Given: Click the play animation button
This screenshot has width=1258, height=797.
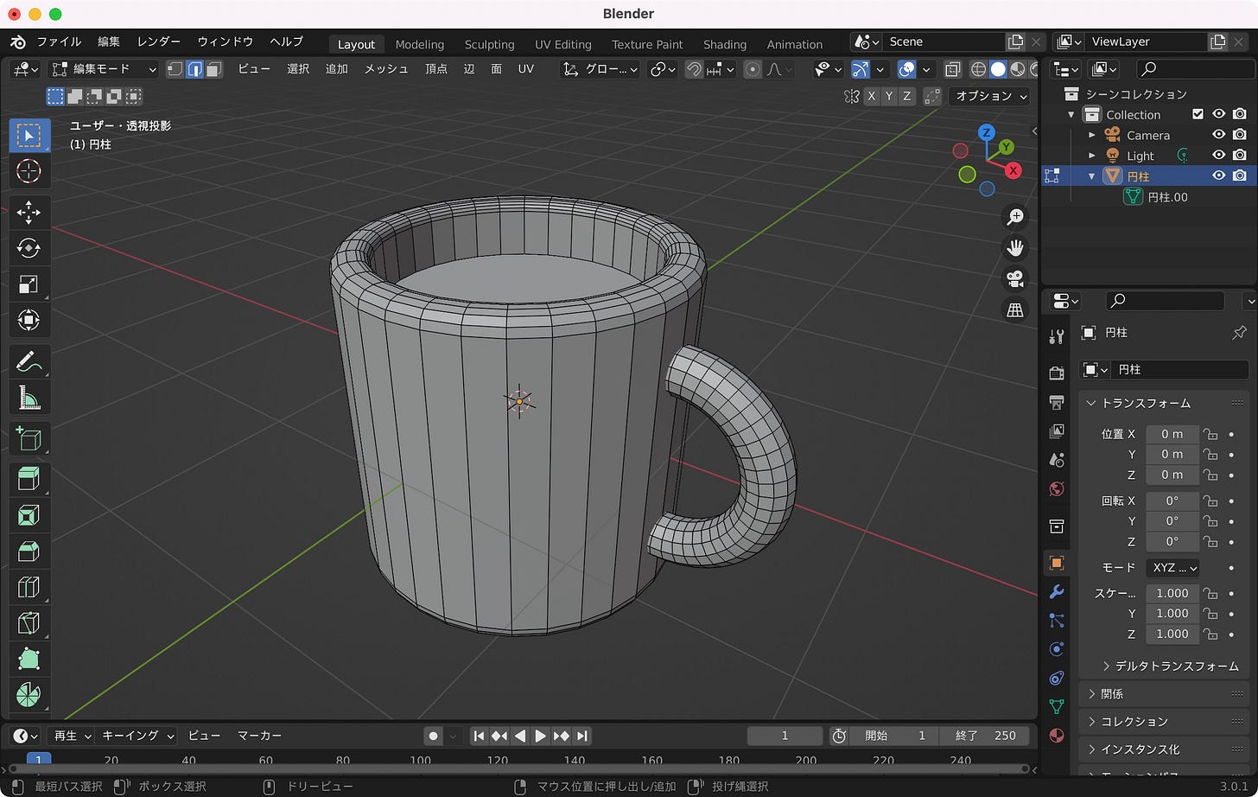Looking at the screenshot, I should point(540,736).
